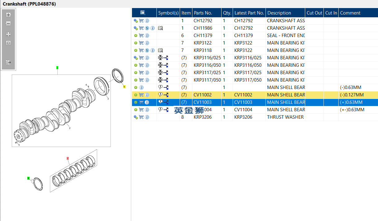Open info for CH11986 crankshaft row
Screen dimensions: 378x221
(152, 28)
